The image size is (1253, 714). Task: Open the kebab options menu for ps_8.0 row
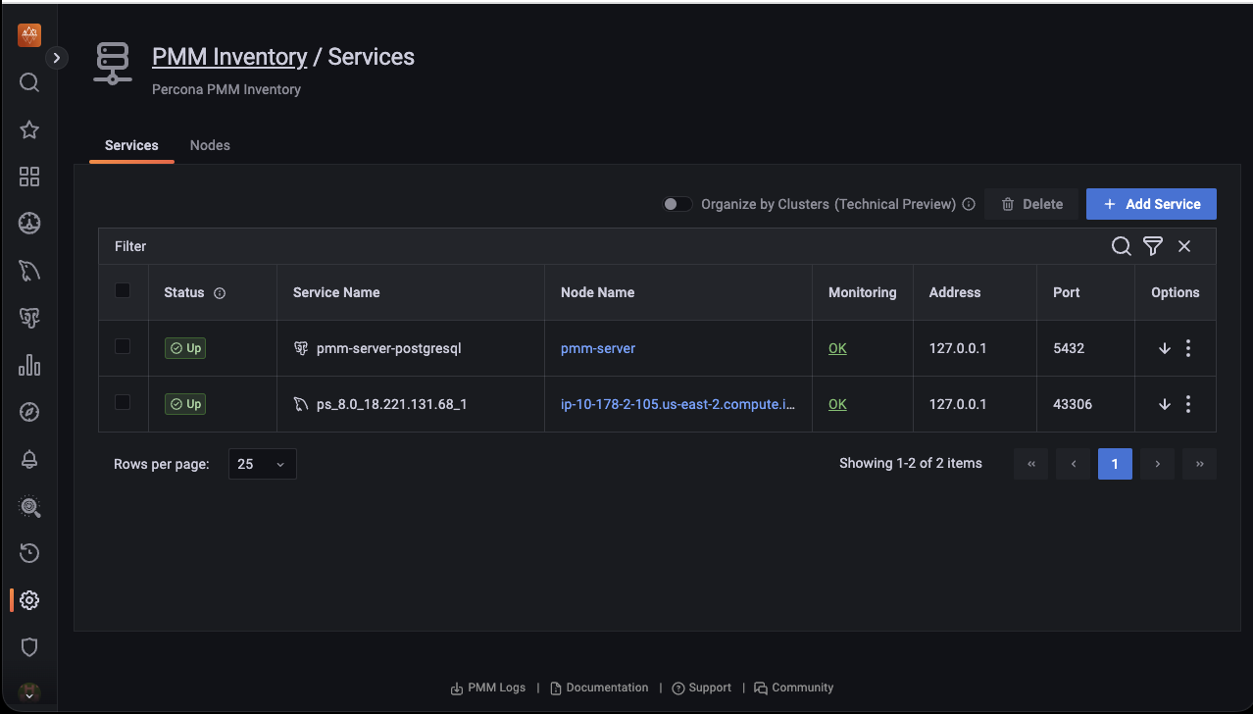tap(1188, 404)
